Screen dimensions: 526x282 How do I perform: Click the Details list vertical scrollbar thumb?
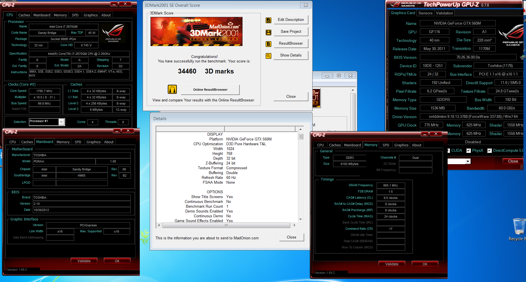point(300,136)
